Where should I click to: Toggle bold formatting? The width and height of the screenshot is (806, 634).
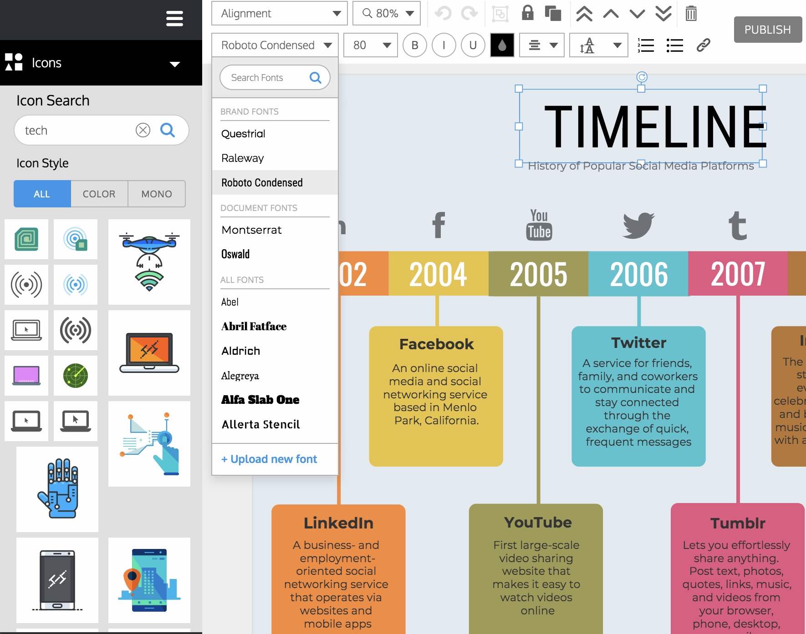click(x=414, y=45)
